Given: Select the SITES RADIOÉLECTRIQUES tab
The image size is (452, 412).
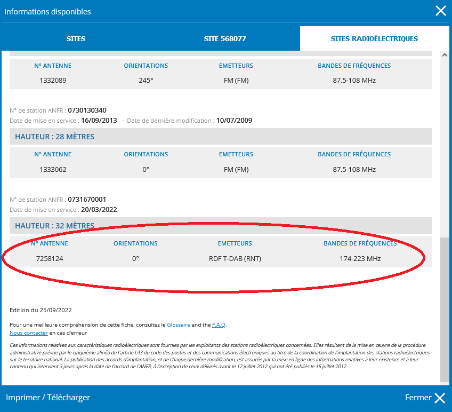Looking at the screenshot, I should click(x=374, y=38).
